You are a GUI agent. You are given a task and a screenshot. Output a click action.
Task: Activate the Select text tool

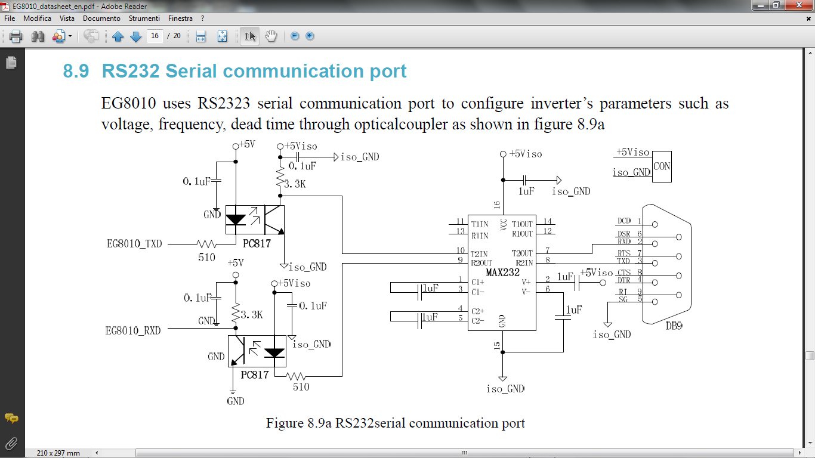[x=250, y=36]
